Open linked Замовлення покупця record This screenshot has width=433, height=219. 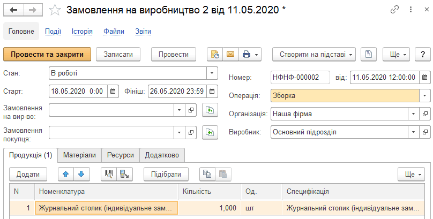coord(191,133)
